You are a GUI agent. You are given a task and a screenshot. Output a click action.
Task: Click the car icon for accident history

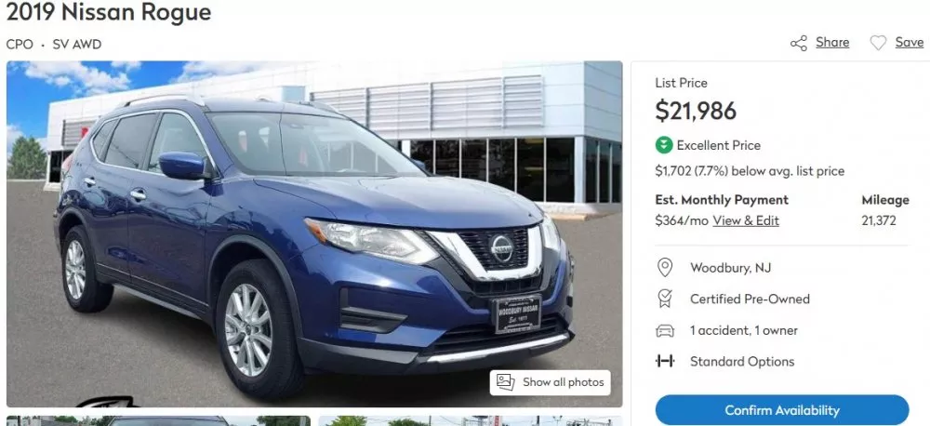(665, 330)
